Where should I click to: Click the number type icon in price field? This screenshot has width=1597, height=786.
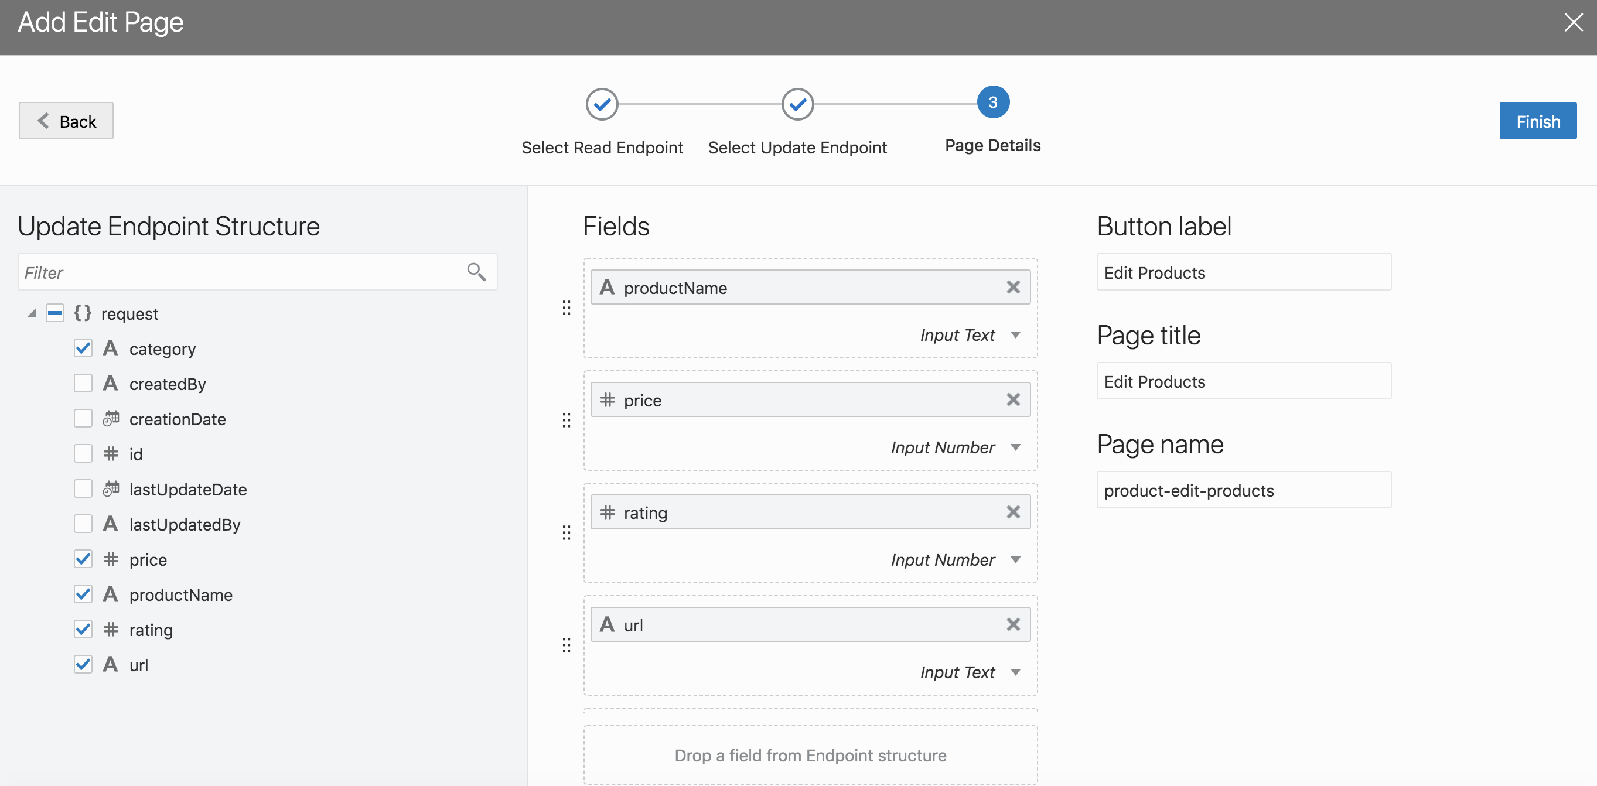[x=607, y=400]
